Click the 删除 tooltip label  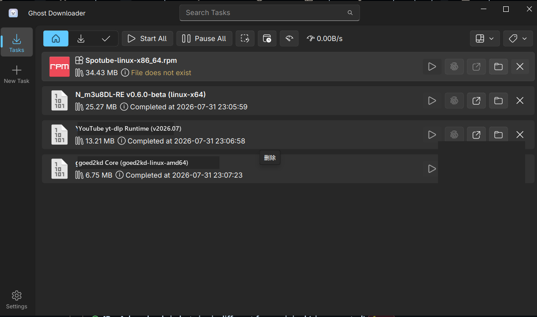coord(270,158)
